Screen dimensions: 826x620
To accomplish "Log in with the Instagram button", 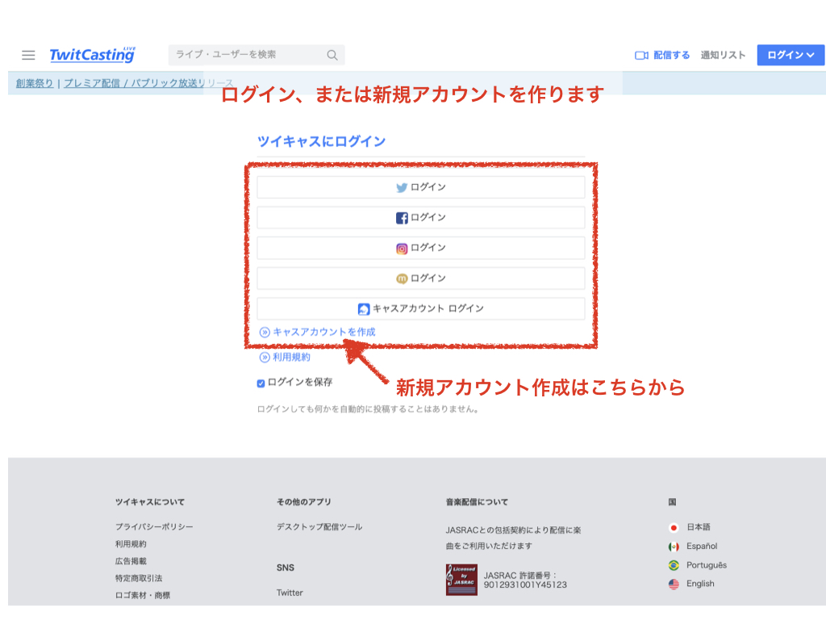I will pos(420,248).
